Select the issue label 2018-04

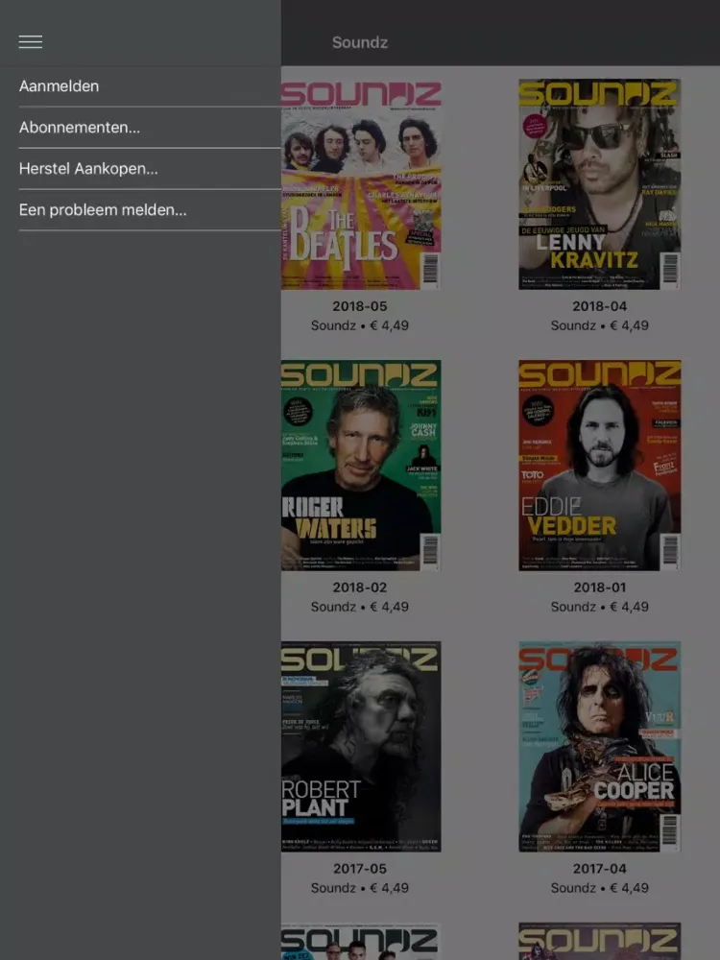click(x=599, y=306)
